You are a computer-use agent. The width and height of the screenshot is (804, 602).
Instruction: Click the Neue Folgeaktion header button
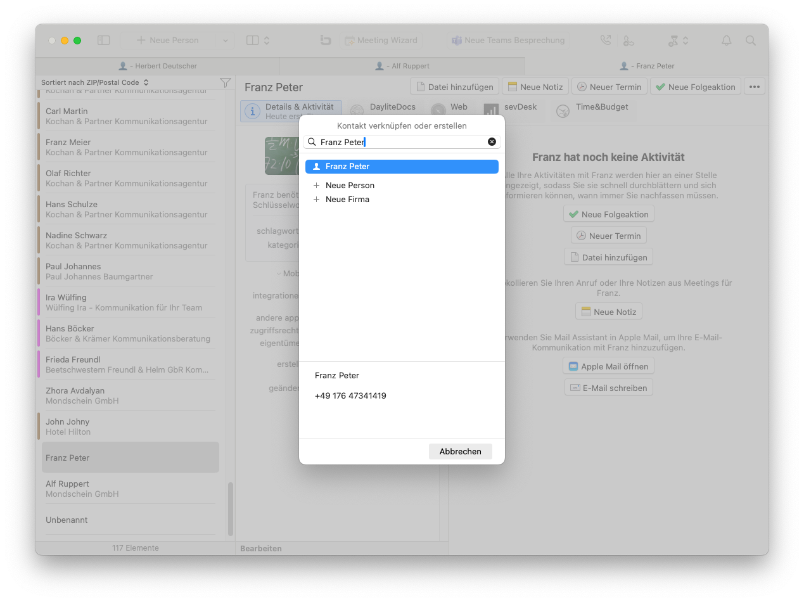[x=696, y=87]
